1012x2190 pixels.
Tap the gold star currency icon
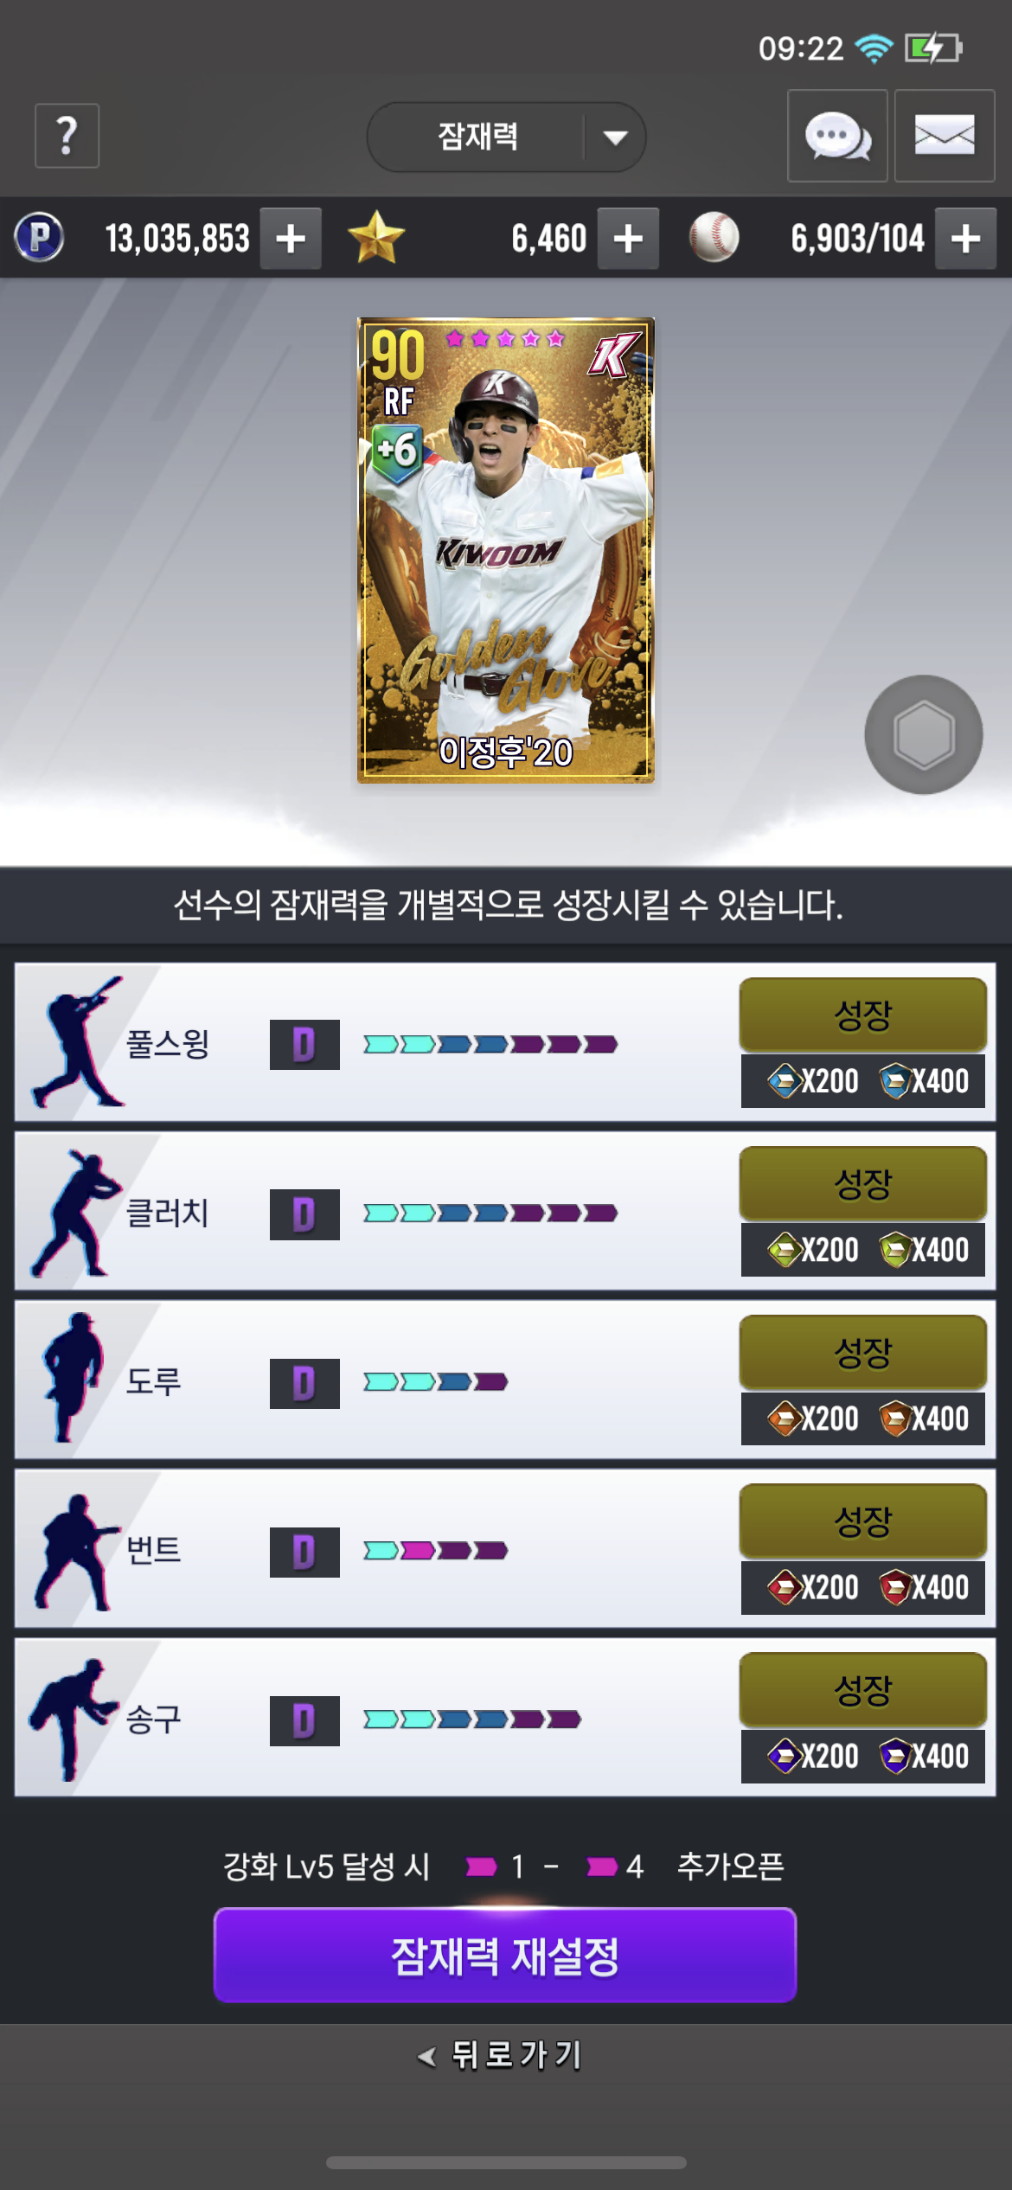tap(376, 238)
